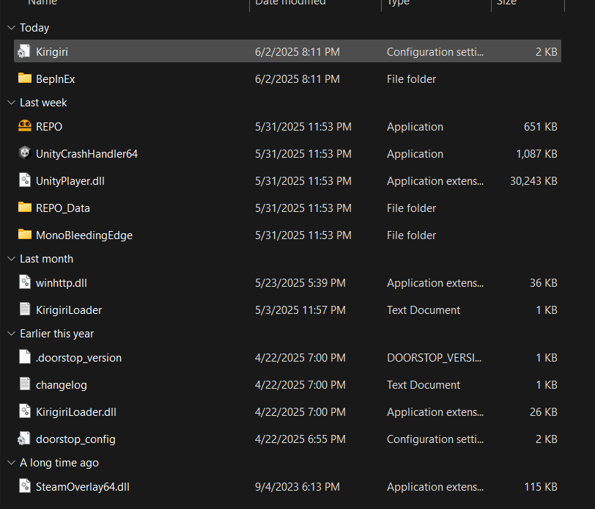Viewport: 595px width, 509px height.
Task: Sort by Date modified column header
Action: point(290,4)
